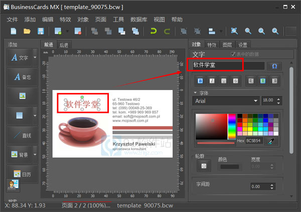Open the 特效 menu in menu bar
Viewport: 301px width, 212px height.
[65, 19]
